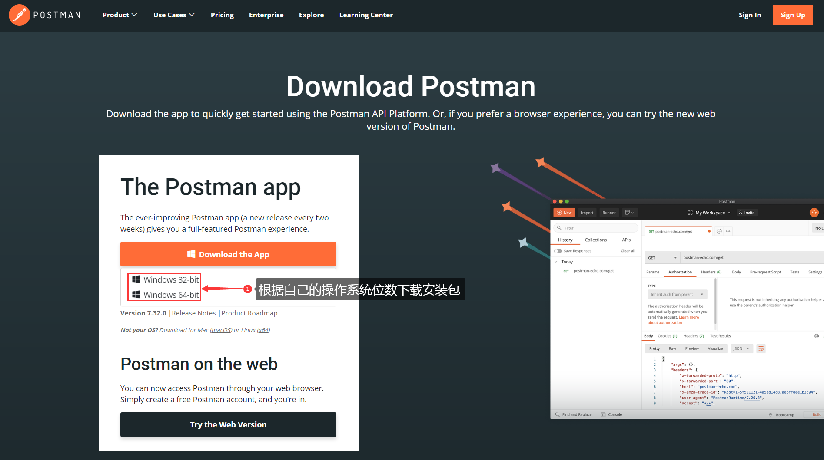
Task: Open the Pre-request Script tab
Action: click(765, 272)
